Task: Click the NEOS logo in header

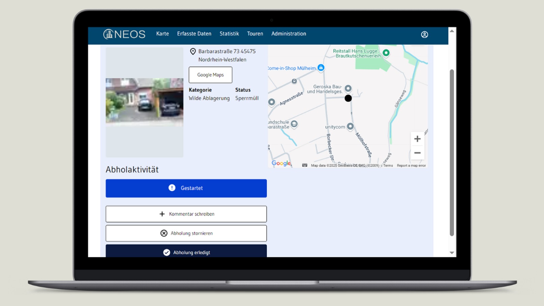Action: tap(124, 34)
